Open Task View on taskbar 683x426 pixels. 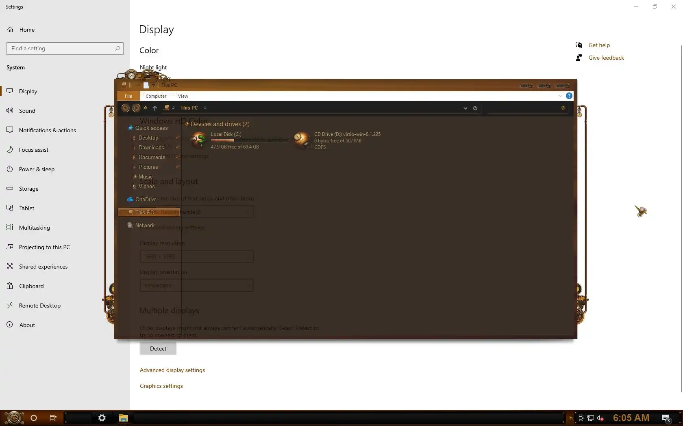pyautogui.click(x=53, y=418)
